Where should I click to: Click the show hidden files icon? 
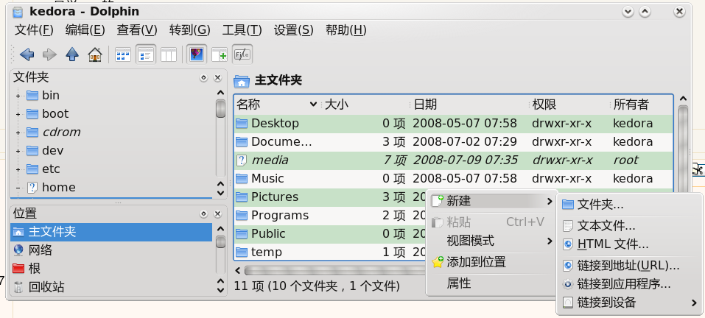pos(242,54)
